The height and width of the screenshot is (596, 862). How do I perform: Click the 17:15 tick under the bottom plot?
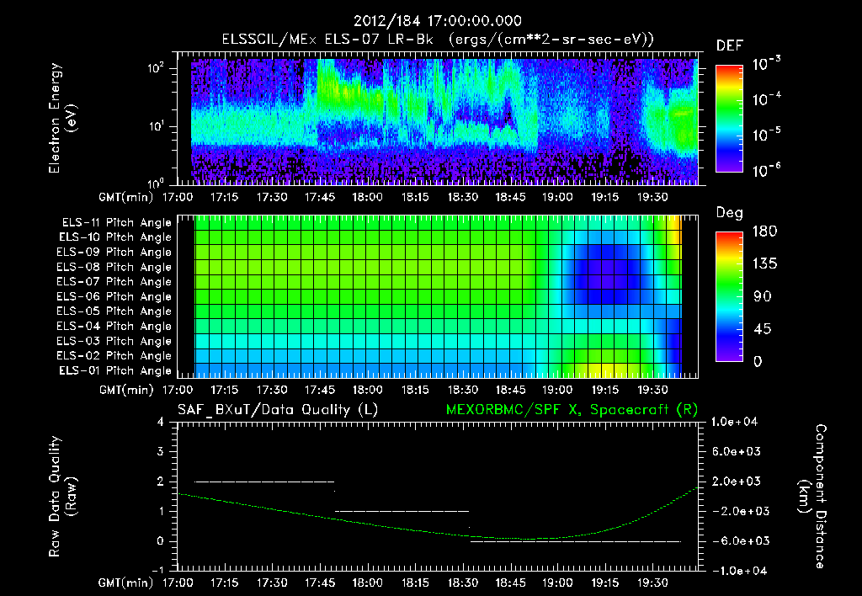point(224,583)
